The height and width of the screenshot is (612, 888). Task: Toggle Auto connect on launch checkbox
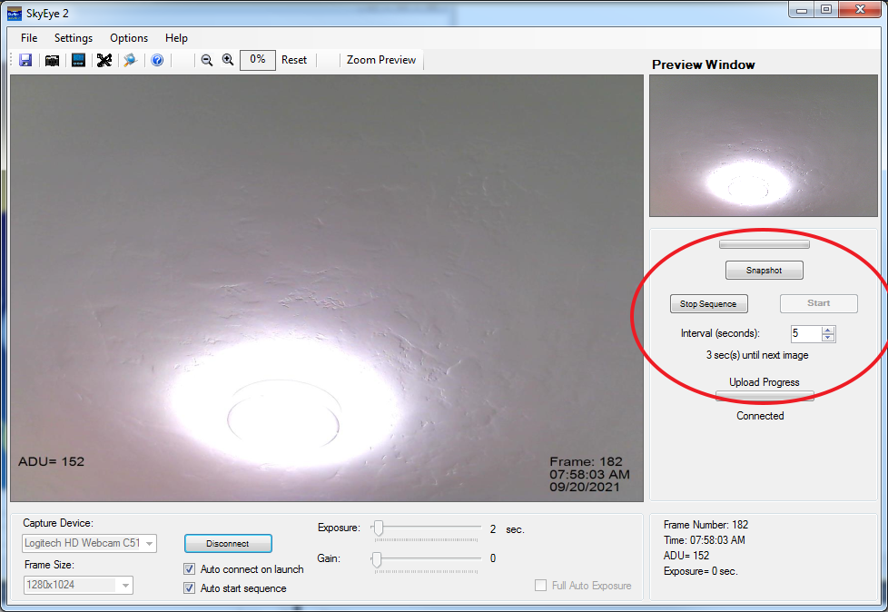point(190,569)
